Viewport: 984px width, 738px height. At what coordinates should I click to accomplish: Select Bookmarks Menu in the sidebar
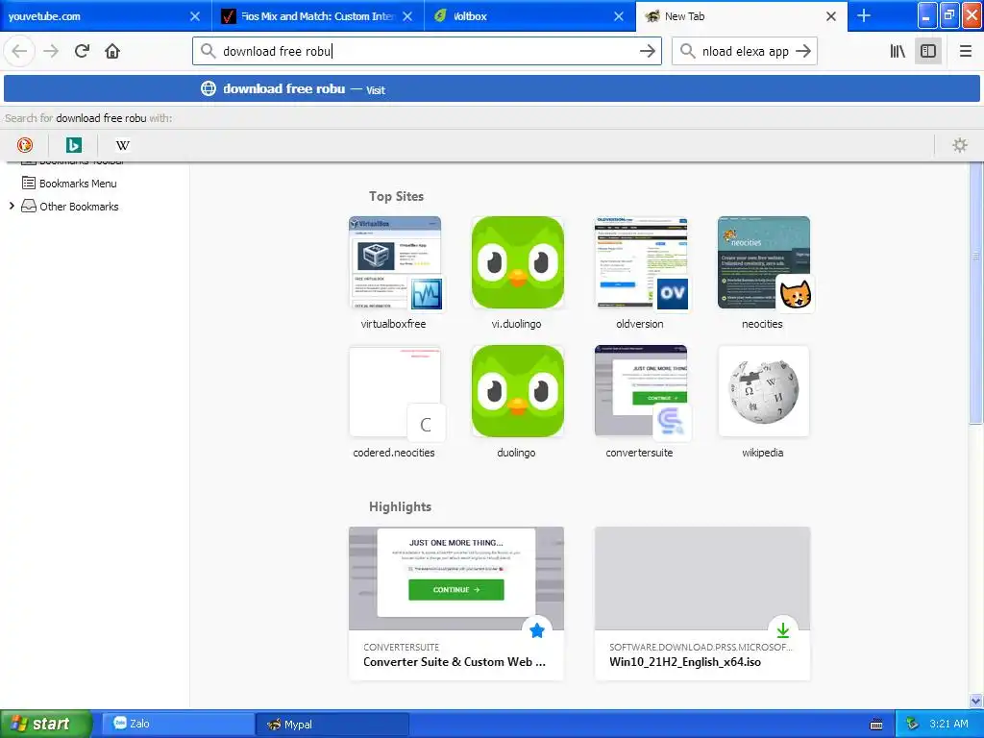[78, 184]
